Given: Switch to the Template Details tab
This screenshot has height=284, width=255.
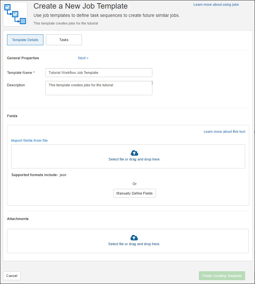Looking at the screenshot, I should 25,40.
